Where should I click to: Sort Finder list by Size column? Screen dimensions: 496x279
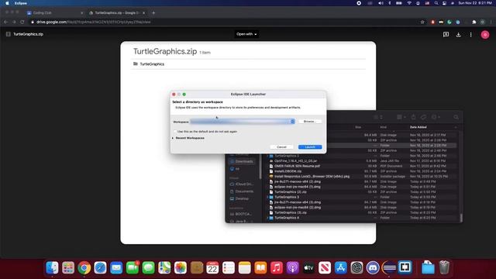(358, 127)
